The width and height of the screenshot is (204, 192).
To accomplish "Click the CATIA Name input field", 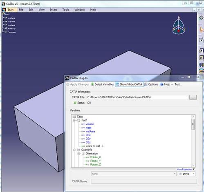I will point(144,181).
